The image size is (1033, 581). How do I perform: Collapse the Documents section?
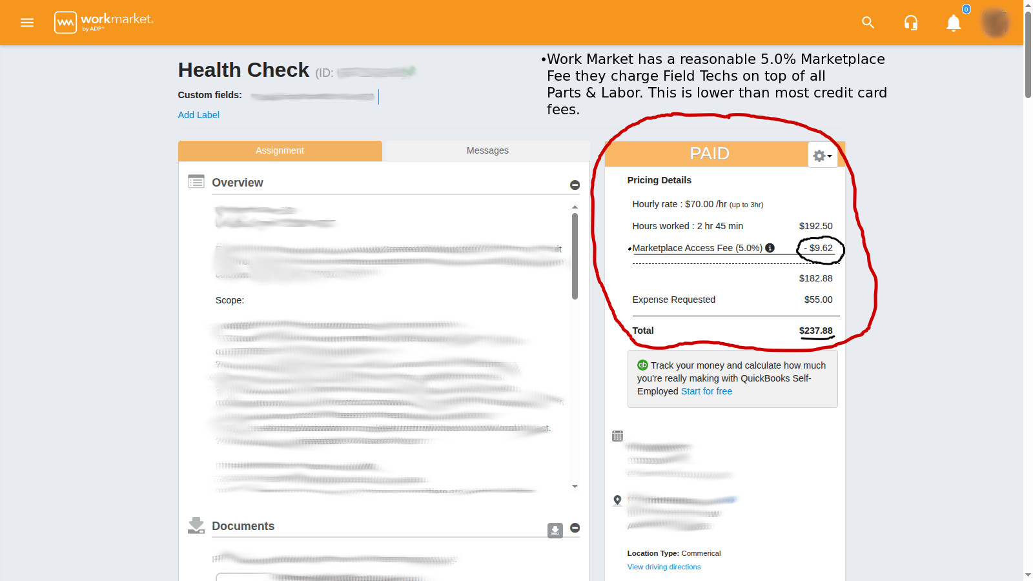[575, 528]
